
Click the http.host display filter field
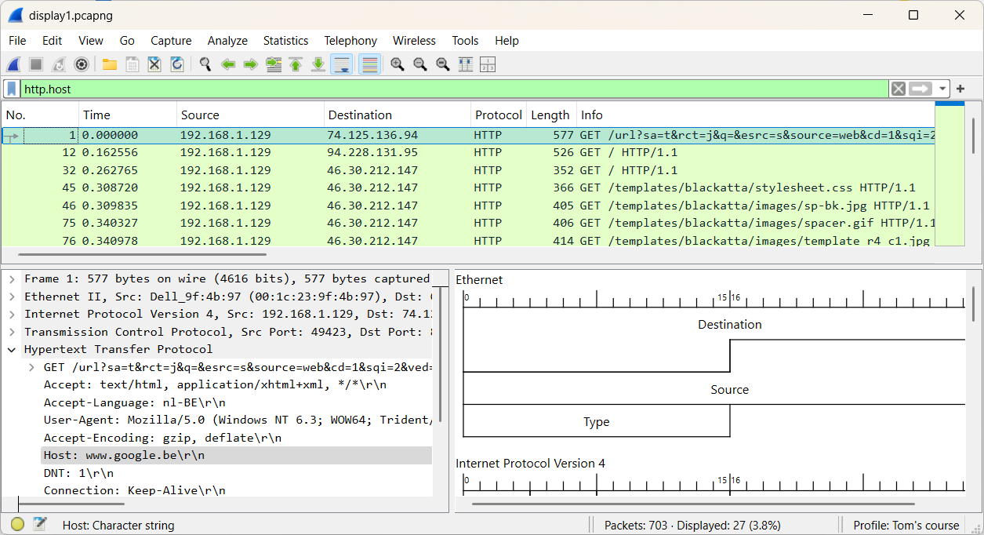[x=455, y=89]
